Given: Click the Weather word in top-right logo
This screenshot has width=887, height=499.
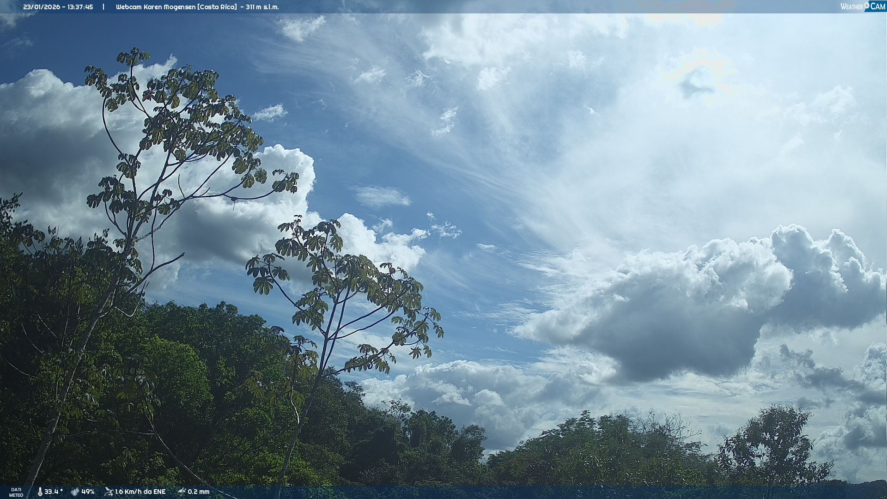Looking at the screenshot, I should (851, 7).
